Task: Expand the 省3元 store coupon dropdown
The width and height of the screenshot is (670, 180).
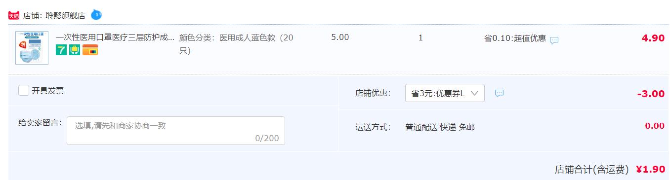Action: pyautogui.click(x=445, y=93)
